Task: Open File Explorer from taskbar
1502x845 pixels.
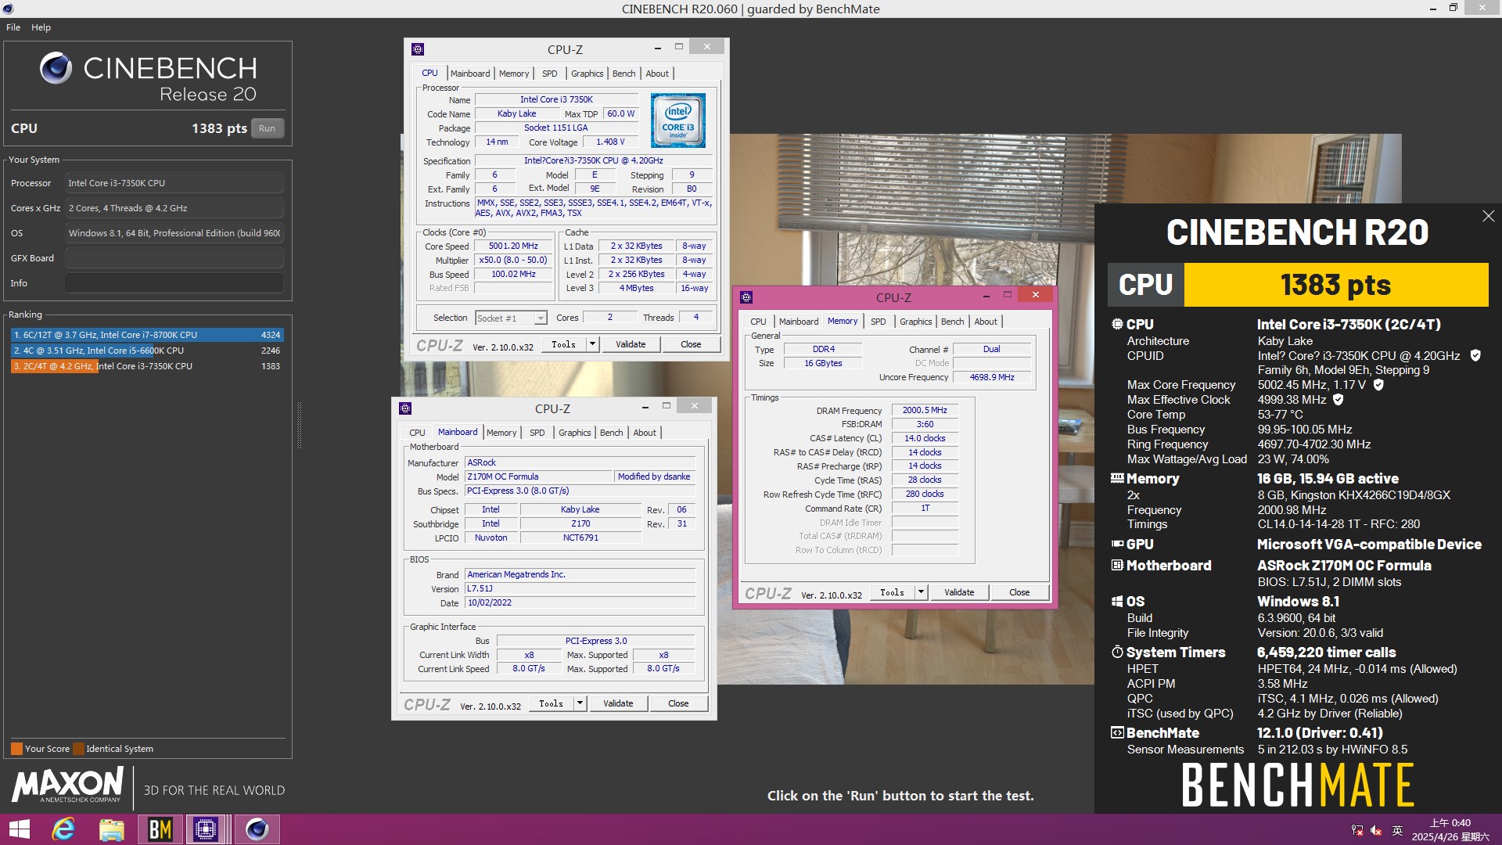Action: (x=112, y=829)
